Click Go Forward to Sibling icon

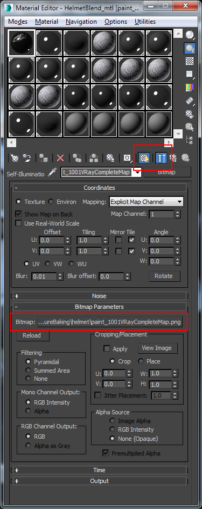pyautogui.click(x=185, y=158)
